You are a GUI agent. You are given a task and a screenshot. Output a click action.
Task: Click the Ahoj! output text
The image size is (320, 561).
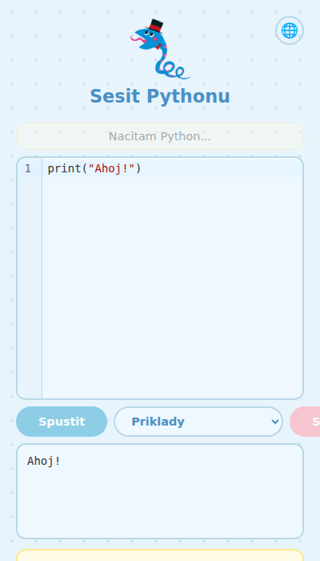44,461
